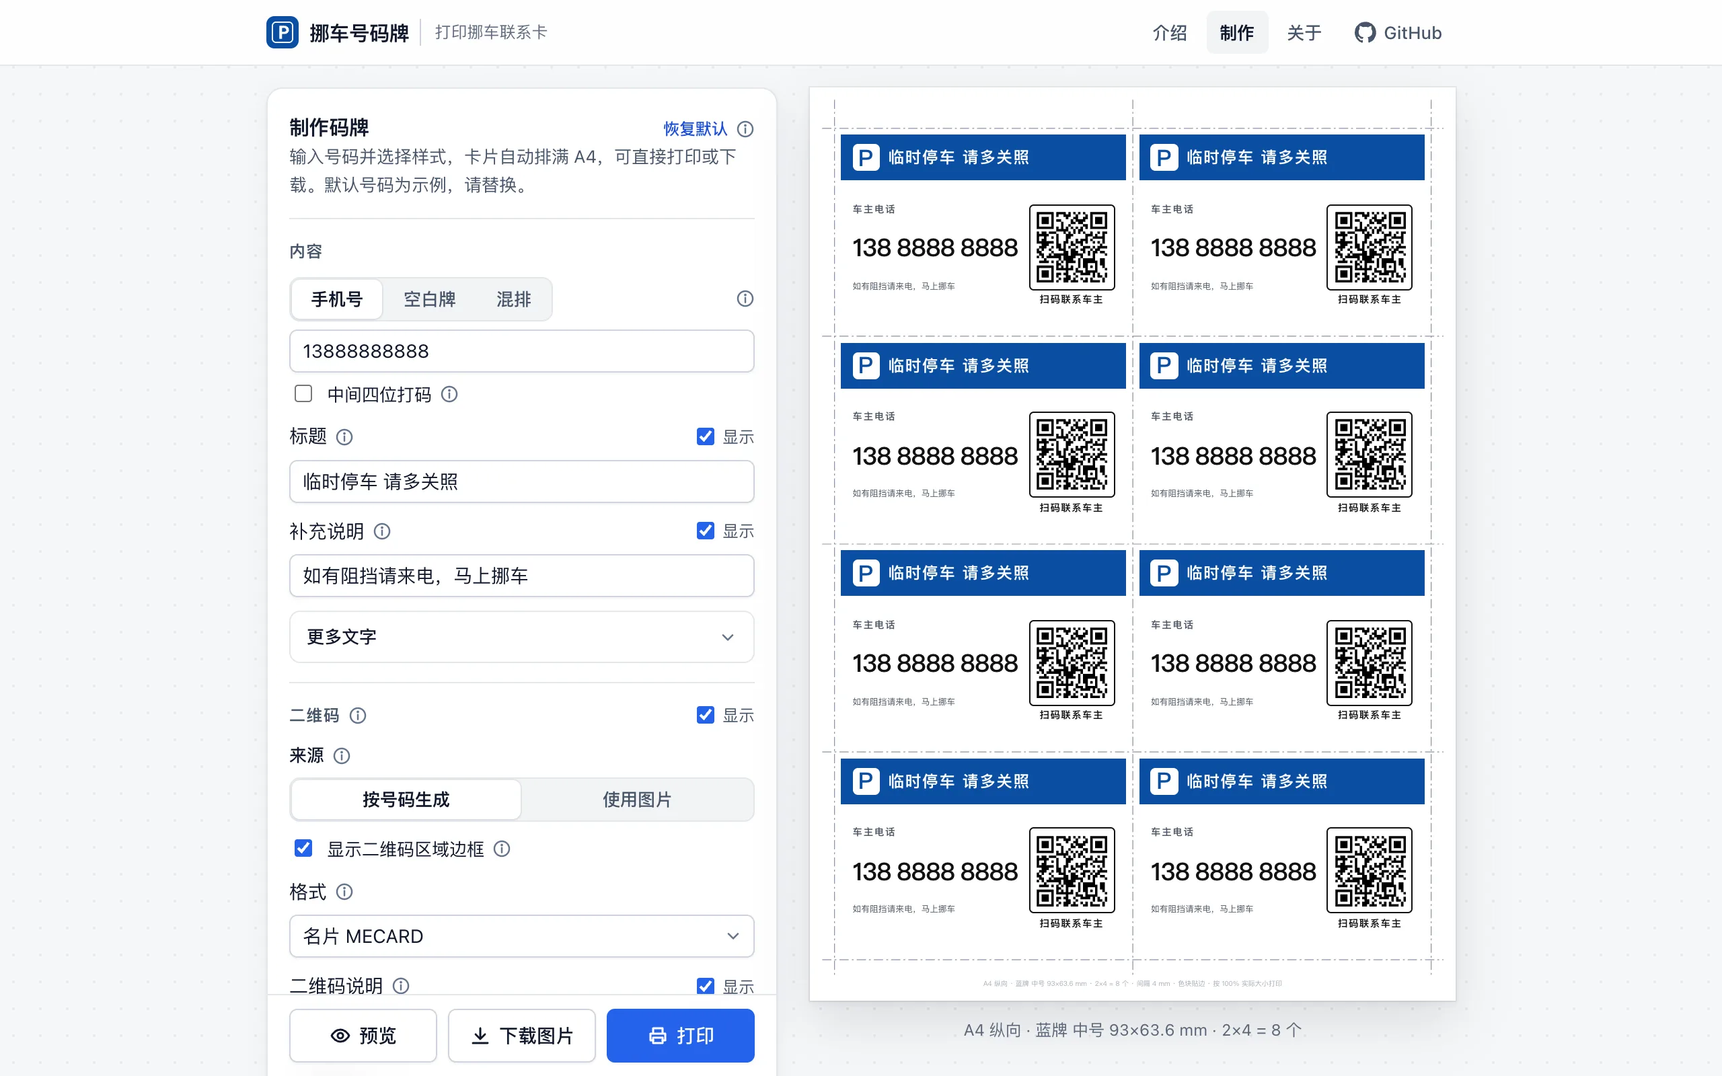Click info icon next to 来源 label
Image resolution: width=1722 pixels, height=1076 pixels.
coord(342,756)
